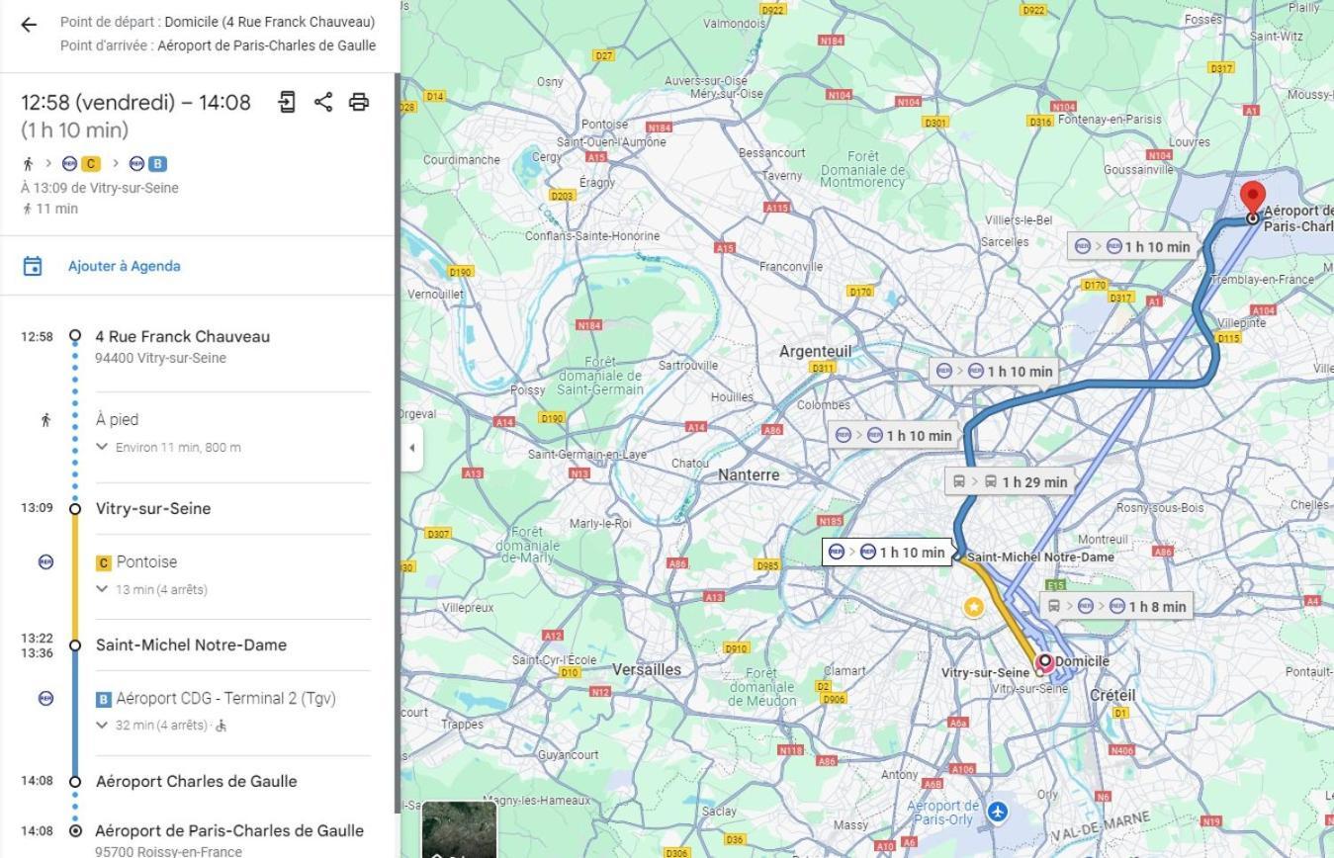Click the Aéroport de Paris-Orly plane icon
This screenshot has height=858, width=1334.
click(x=998, y=812)
